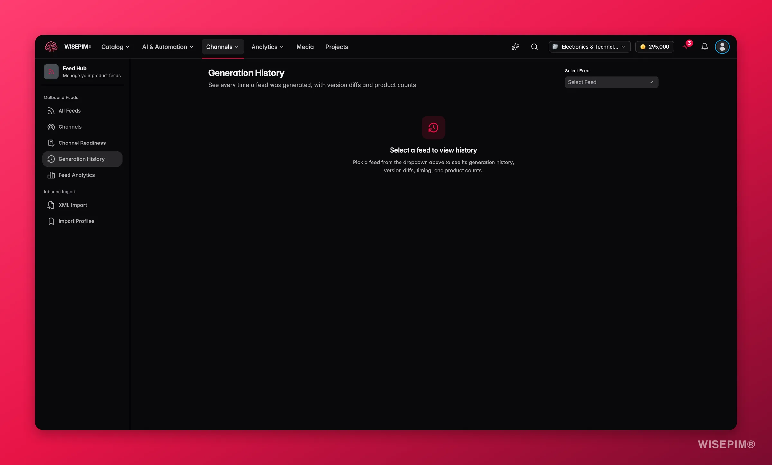Open the AI sparkle assistant icon
This screenshot has width=772, height=465.
[515, 47]
